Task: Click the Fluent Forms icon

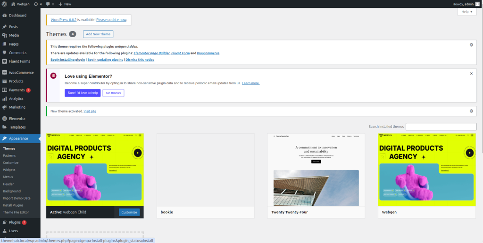Action: click(4, 61)
